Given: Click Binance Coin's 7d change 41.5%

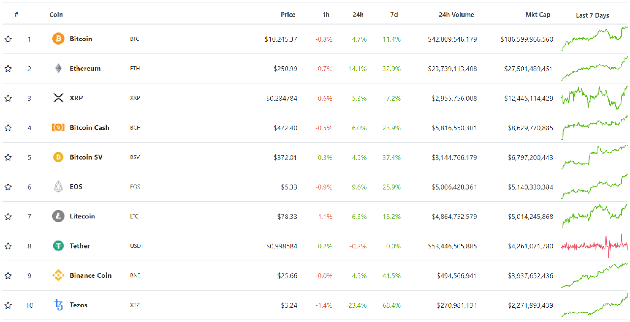Looking at the screenshot, I should [x=392, y=276].
